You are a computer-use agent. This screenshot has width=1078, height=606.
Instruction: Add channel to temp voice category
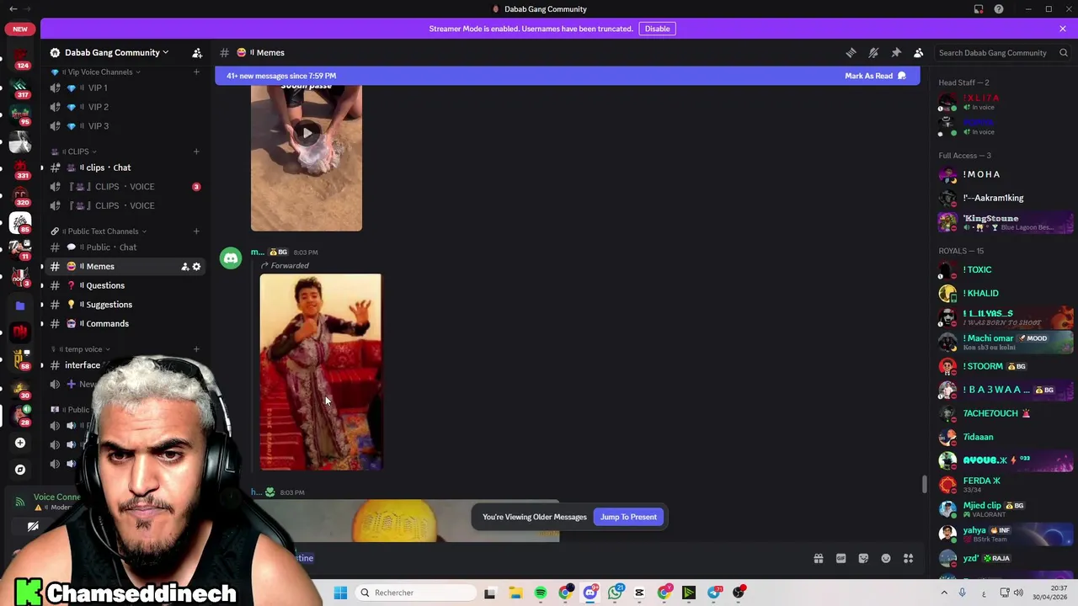click(x=196, y=348)
